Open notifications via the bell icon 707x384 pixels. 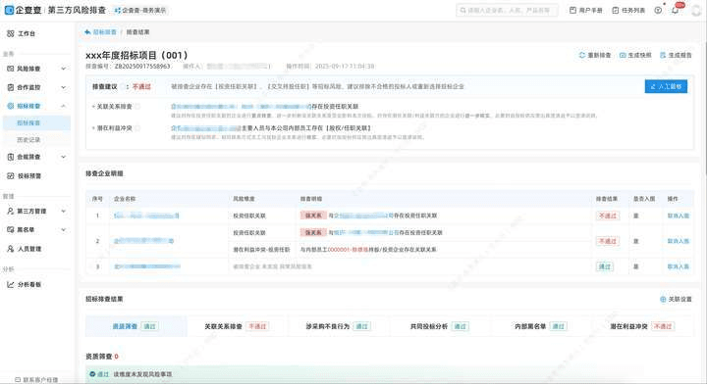pyautogui.click(x=676, y=10)
